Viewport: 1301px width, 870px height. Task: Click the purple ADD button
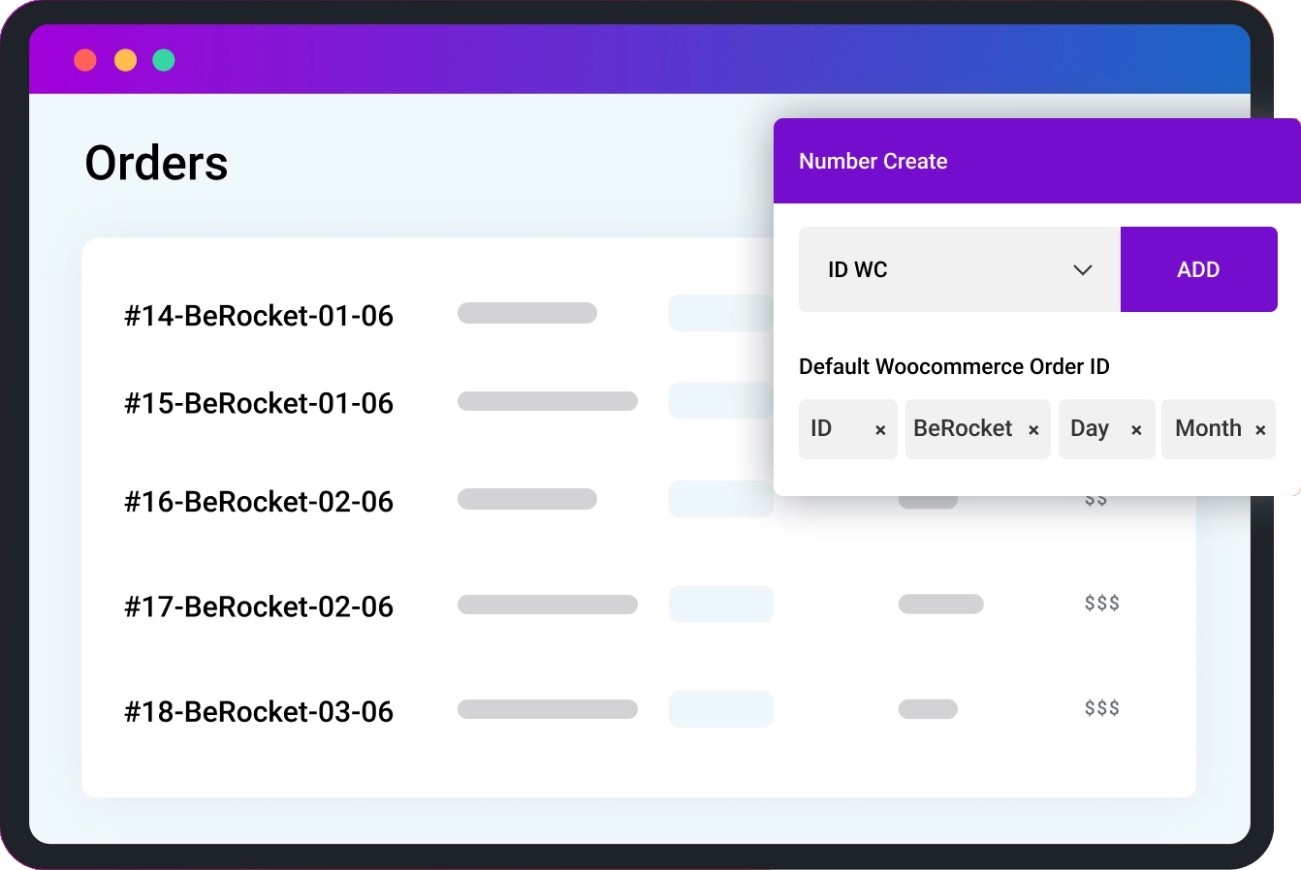pyautogui.click(x=1199, y=269)
